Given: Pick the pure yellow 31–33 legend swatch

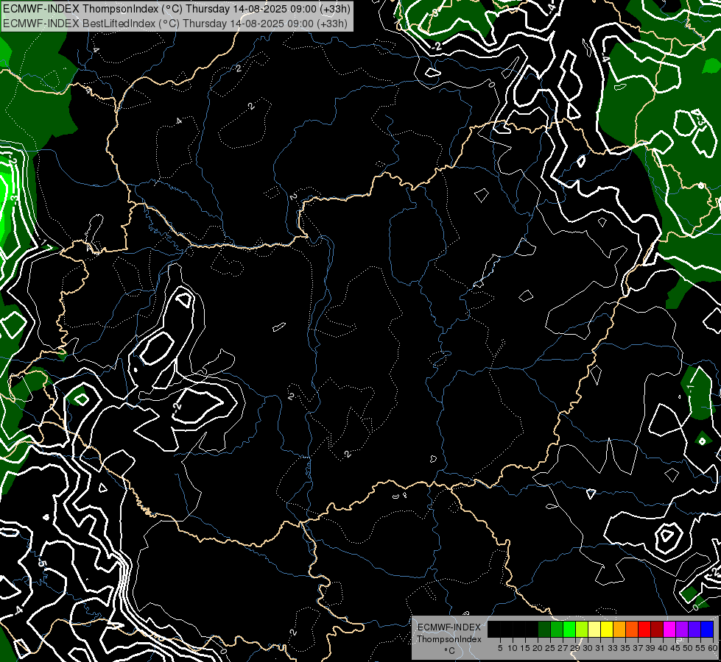Looking at the screenshot, I should [607, 630].
